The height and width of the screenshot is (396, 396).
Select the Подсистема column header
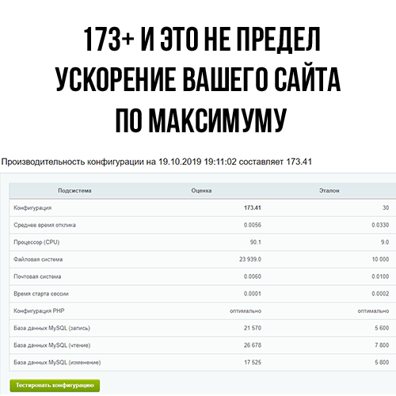coord(74,191)
